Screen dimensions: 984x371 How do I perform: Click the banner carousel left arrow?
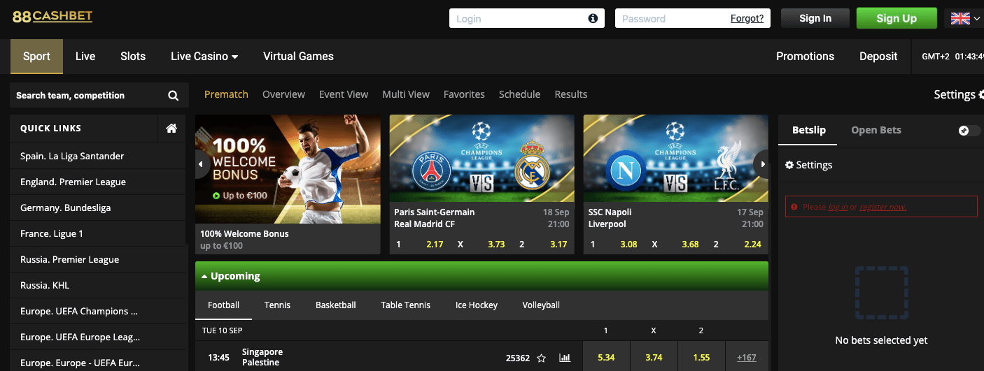point(202,165)
